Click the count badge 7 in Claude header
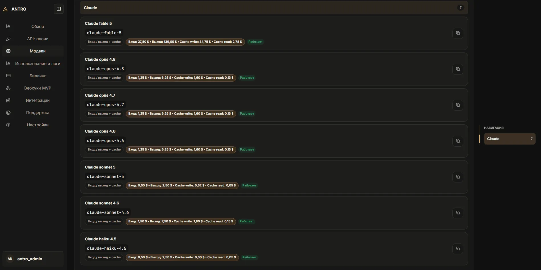541x270 pixels. (x=461, y=8)
